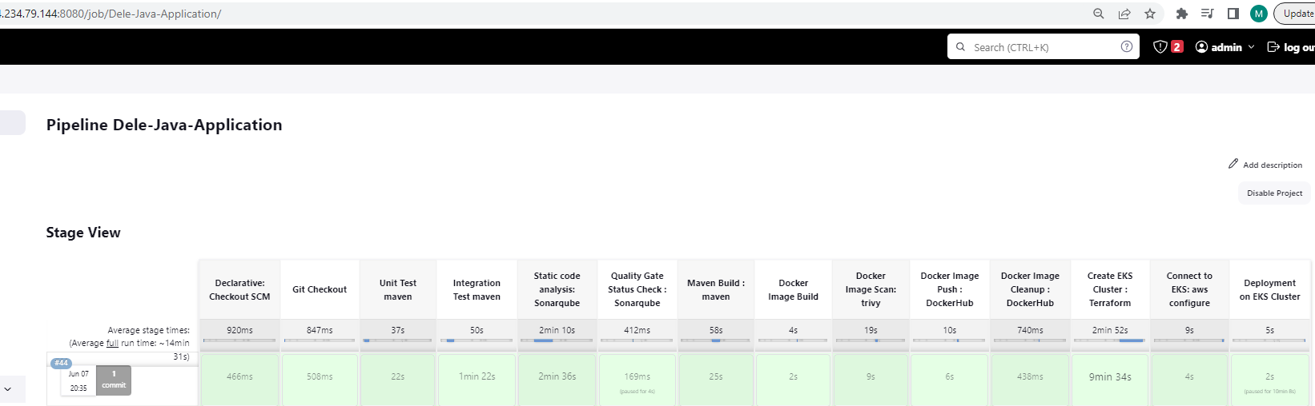Select Docker Image Cleanup : DockerHub header
The height and width of the screenshot is (406, 1315).
click(1030, 289)
